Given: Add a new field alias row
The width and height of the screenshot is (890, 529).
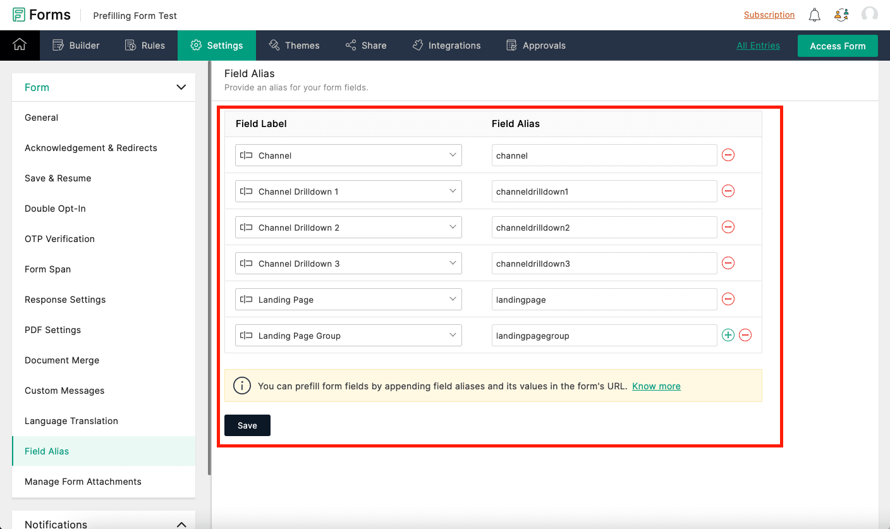Looking at the screenshot, I should 728,335.
